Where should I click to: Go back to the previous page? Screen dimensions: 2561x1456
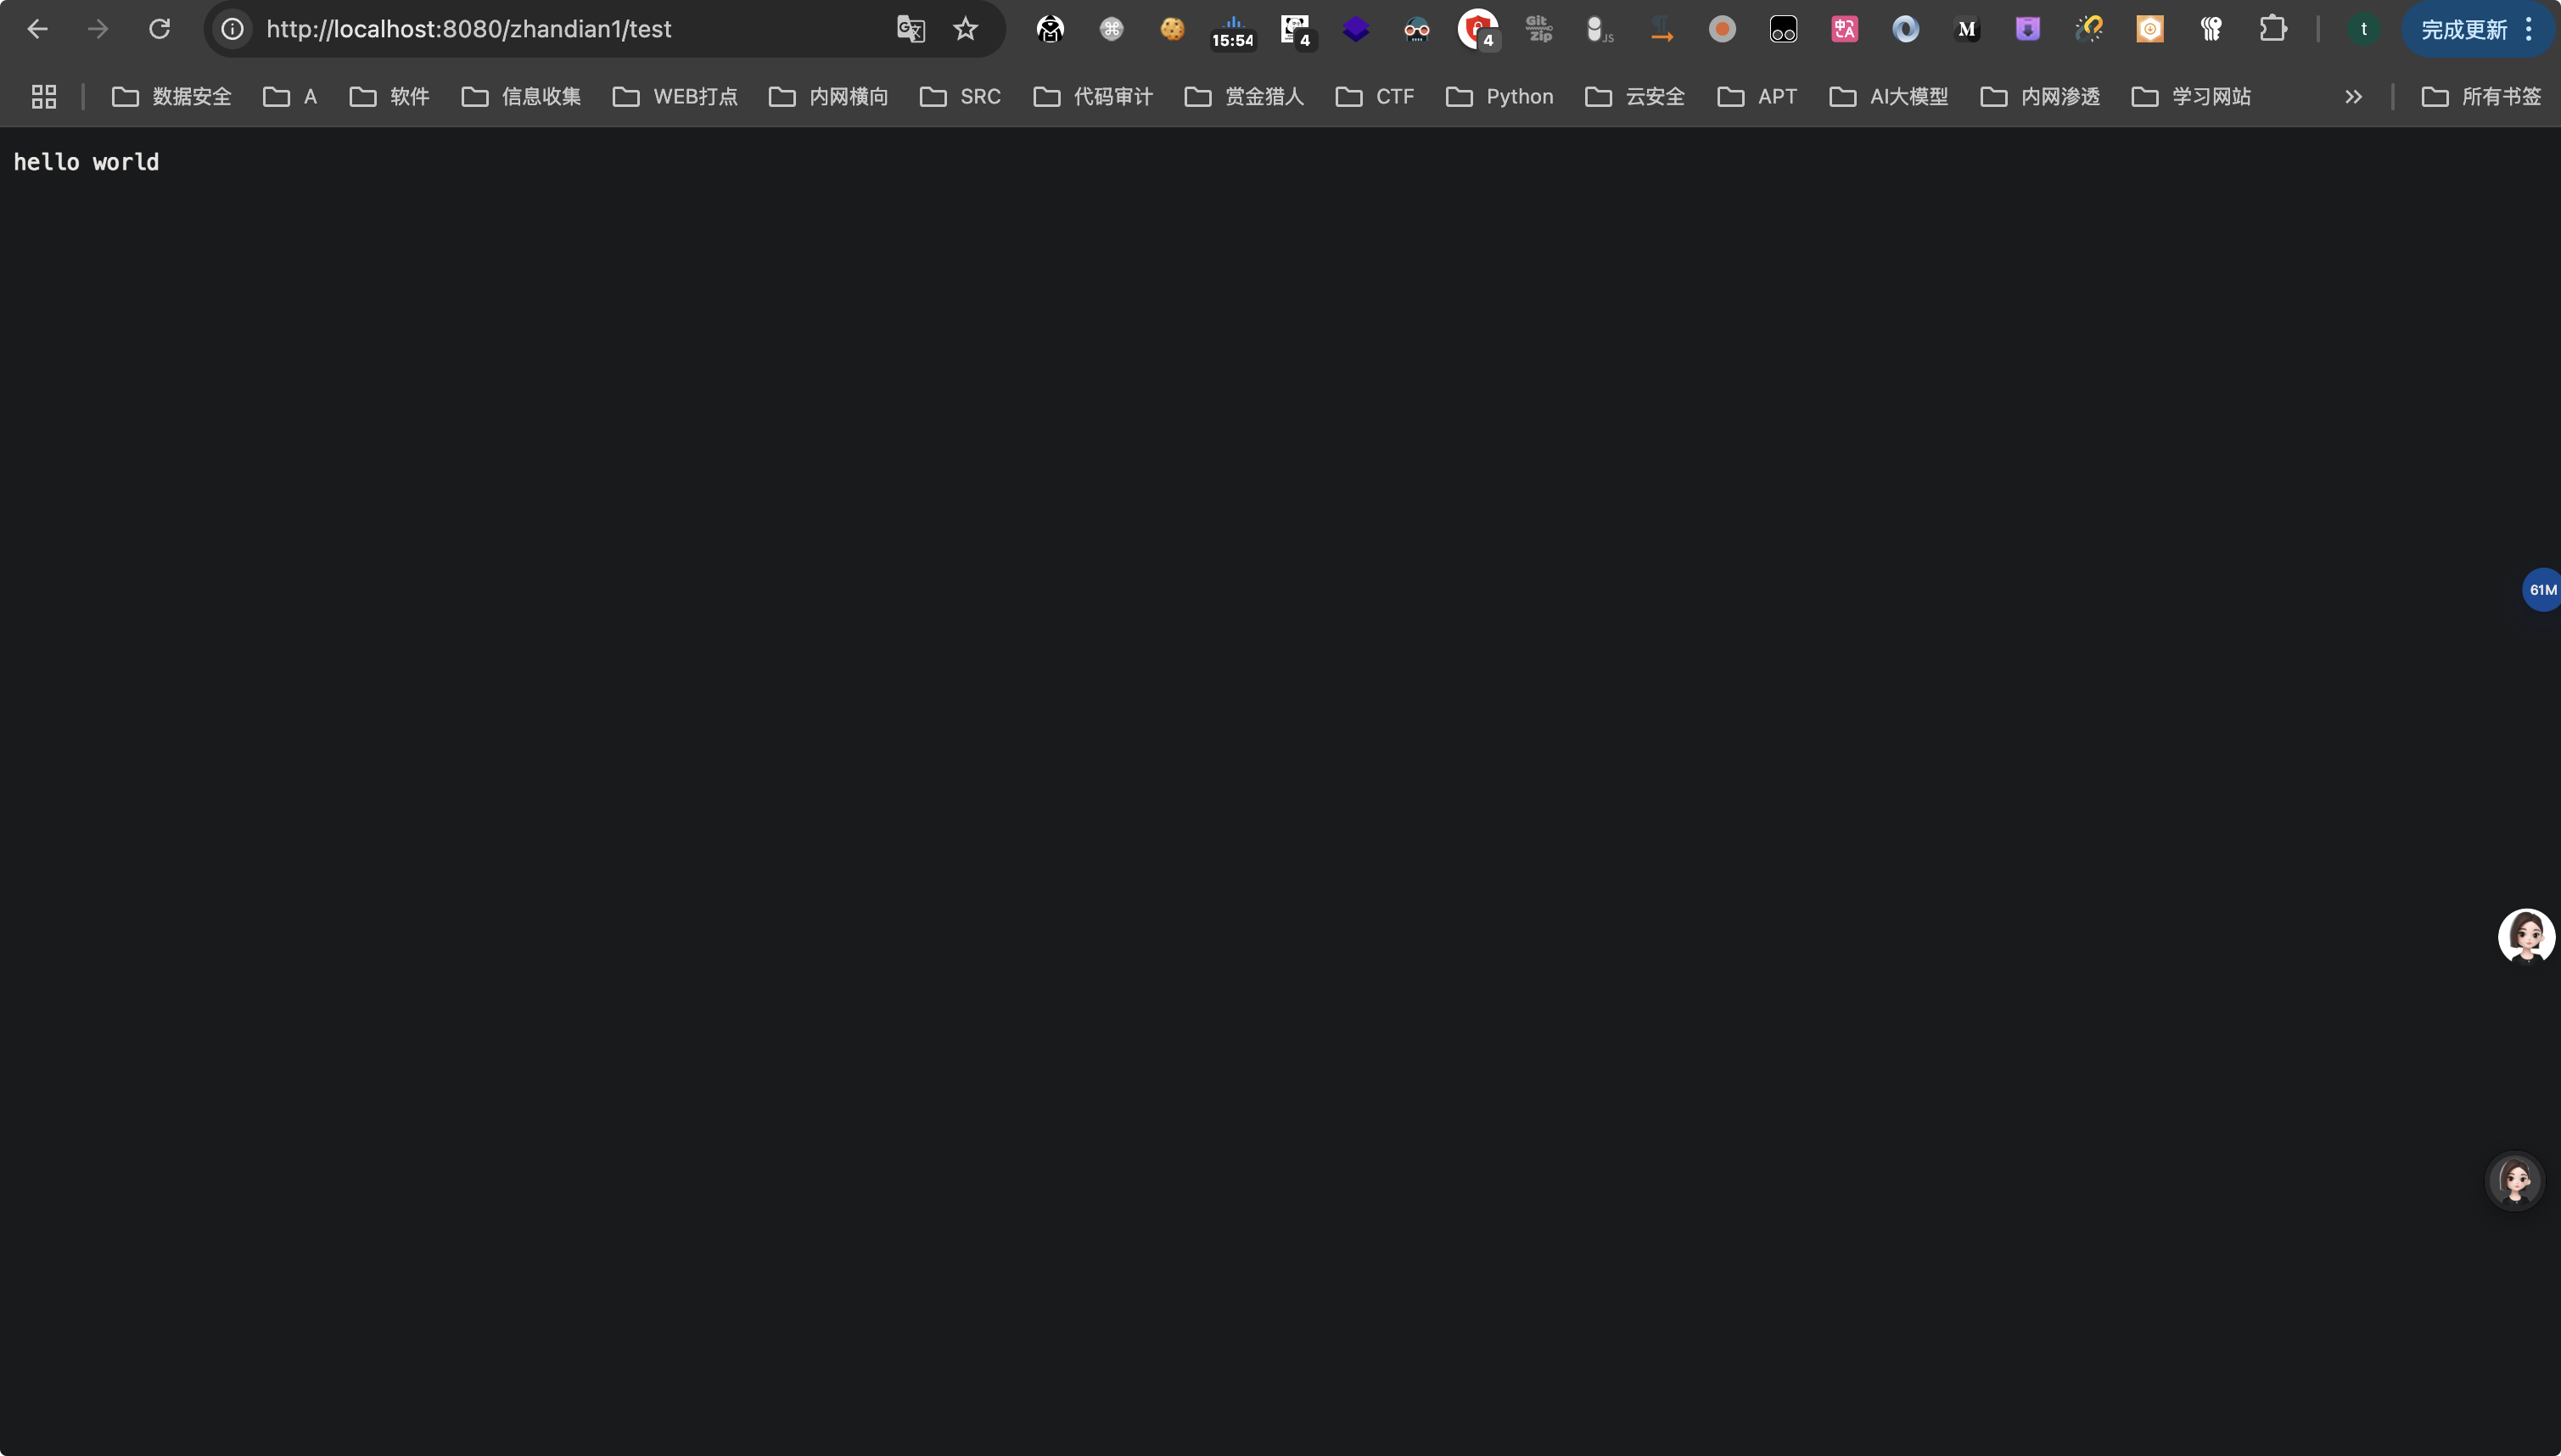(x=38, y=29)
